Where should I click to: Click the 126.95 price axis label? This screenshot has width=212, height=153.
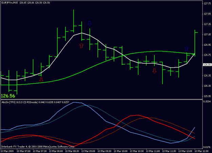(207, 45)
